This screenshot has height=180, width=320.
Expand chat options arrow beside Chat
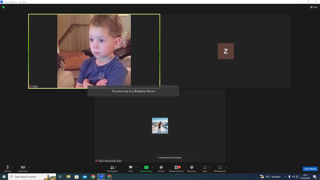(136, 167)
